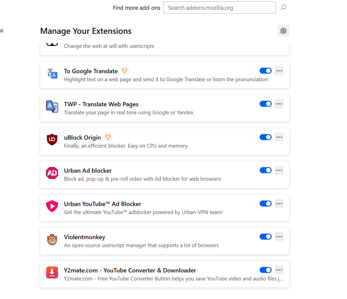Click the Urban Ad blocker icon
The width and height of the screenshot is (347, 299).
(x=52, y=173)
